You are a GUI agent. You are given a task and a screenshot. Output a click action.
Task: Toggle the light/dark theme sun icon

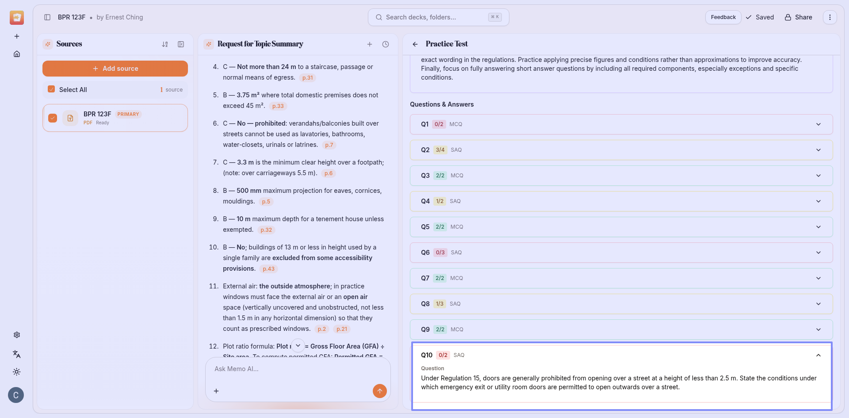[17, 372]
